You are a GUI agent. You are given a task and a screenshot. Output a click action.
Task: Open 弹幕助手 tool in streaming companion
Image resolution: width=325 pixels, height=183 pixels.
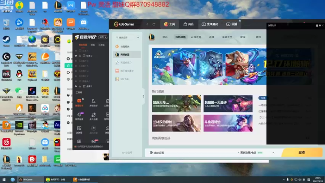coord(79,103)
